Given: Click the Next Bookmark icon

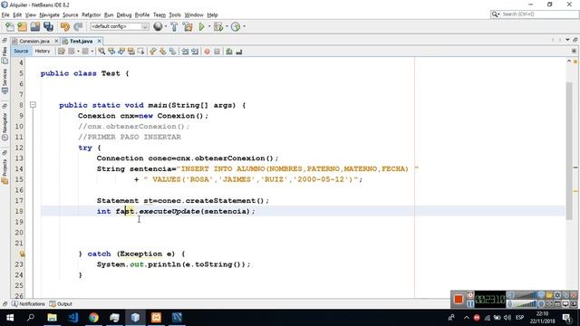Looking at the screenshot, I should tap(163, 52).
